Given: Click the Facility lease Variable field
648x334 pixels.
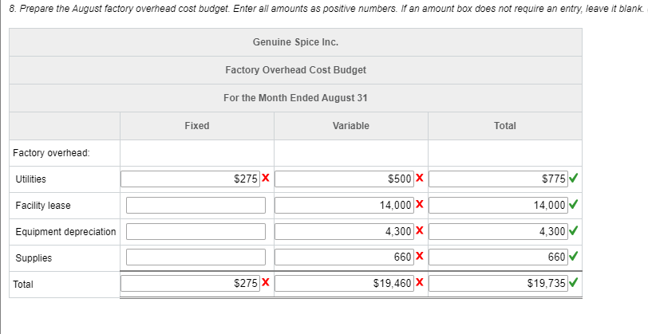Looking at the screenshot, I should coord(344,205).
